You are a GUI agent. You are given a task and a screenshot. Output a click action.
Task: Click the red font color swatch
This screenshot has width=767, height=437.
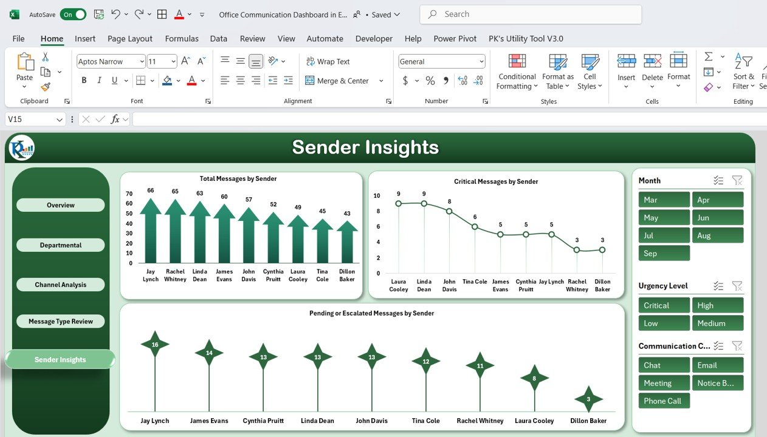[191, 81]
